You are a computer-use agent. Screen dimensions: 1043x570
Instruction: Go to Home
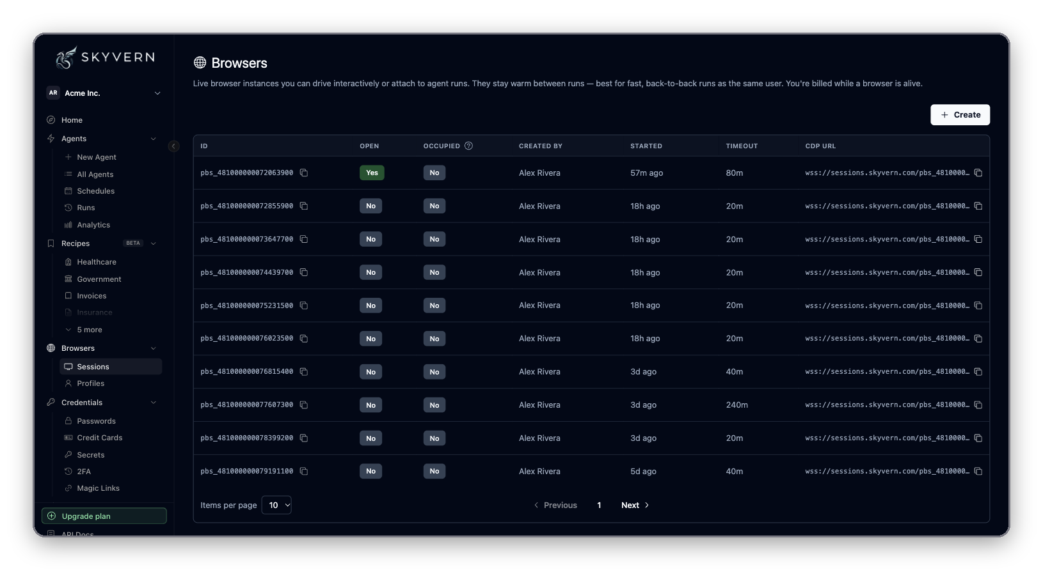[x=72, y=120]
